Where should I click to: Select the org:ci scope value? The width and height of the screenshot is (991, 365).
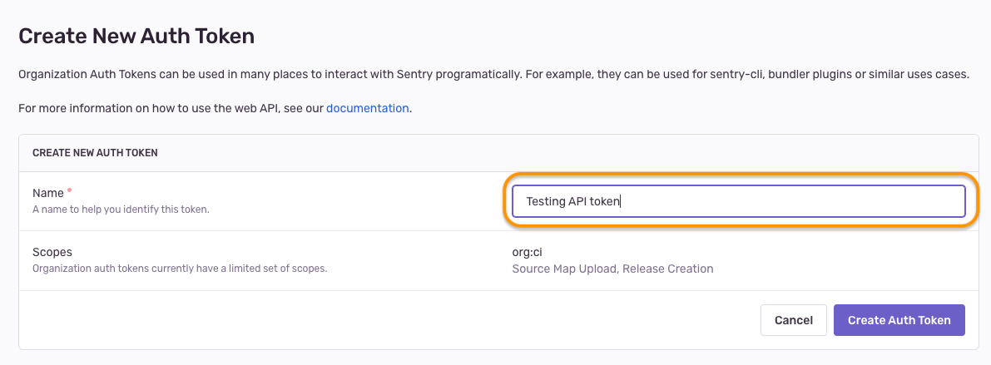point(528,252)
